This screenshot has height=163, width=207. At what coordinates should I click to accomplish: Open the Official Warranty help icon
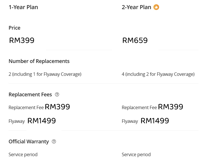54,142
